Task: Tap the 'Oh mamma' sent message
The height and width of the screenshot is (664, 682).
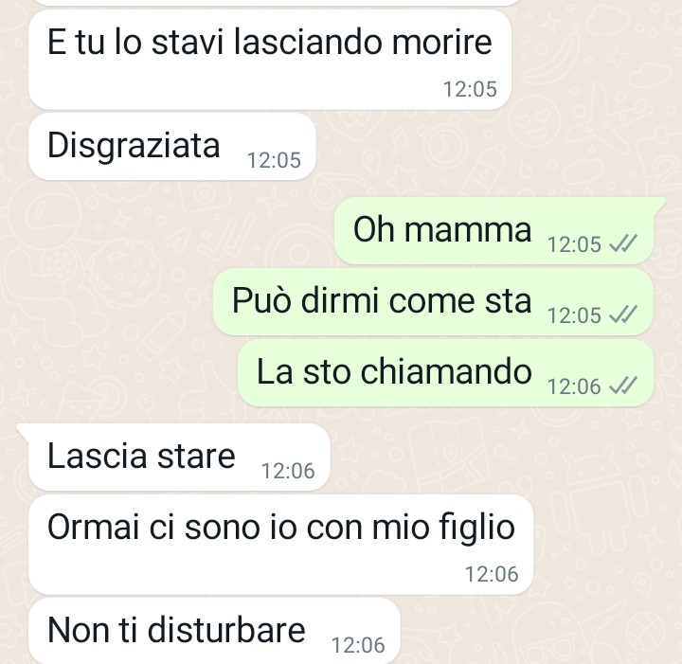Action: tap(494, 230)
